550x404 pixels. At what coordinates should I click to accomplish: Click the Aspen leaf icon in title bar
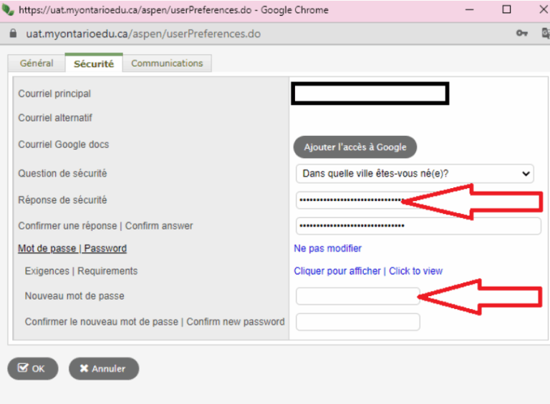point(8,9)
